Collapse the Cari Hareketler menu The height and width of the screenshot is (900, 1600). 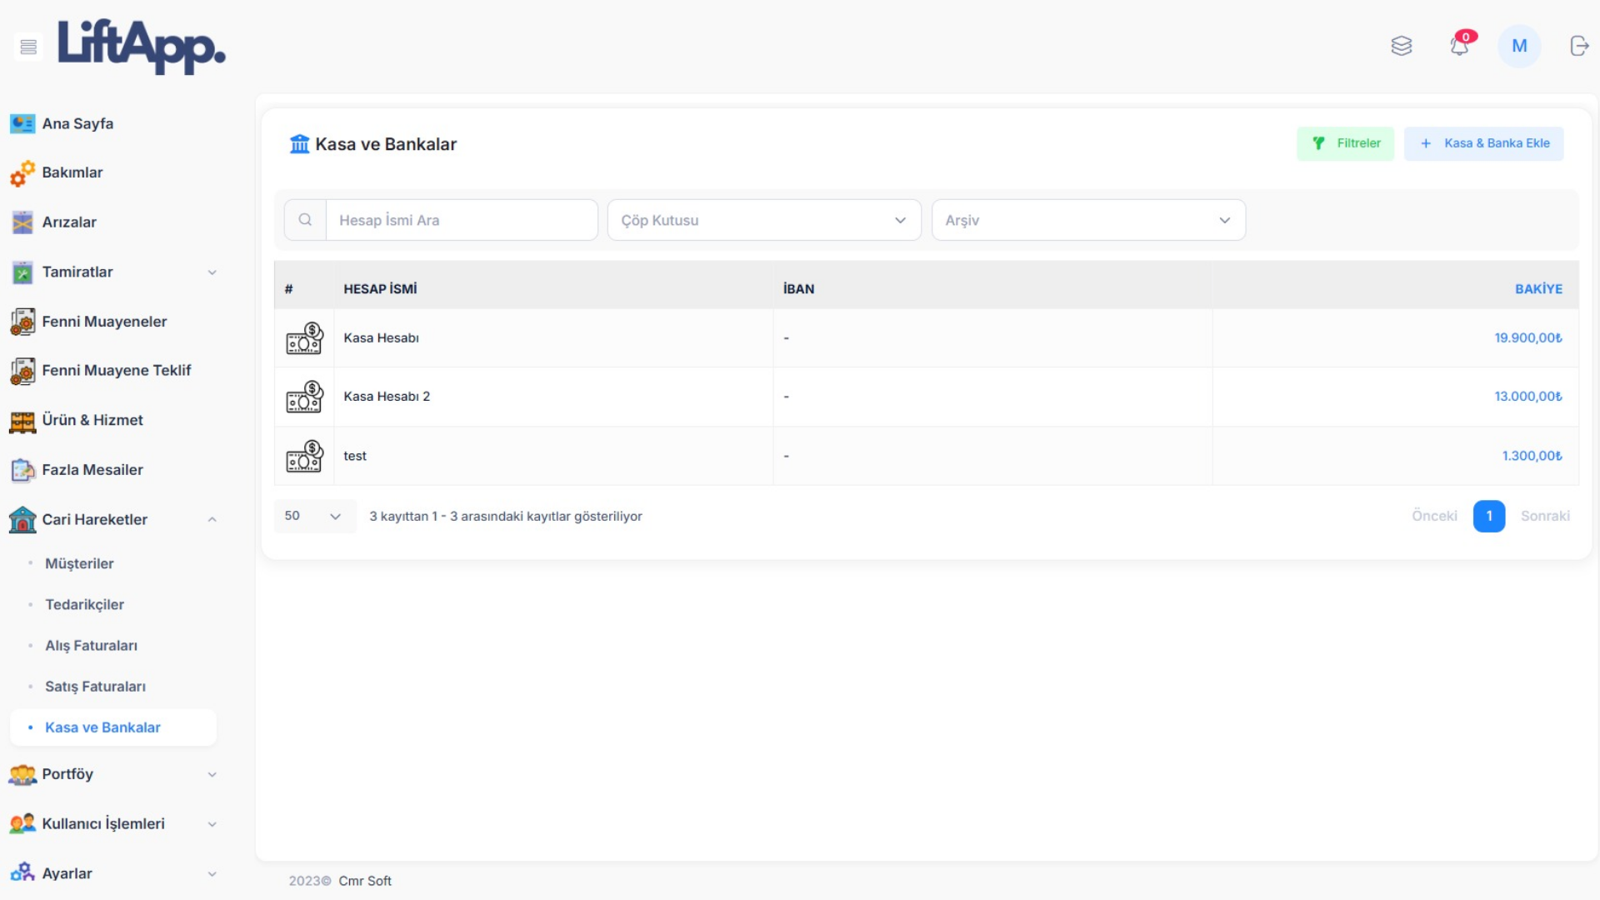[113, 519]
